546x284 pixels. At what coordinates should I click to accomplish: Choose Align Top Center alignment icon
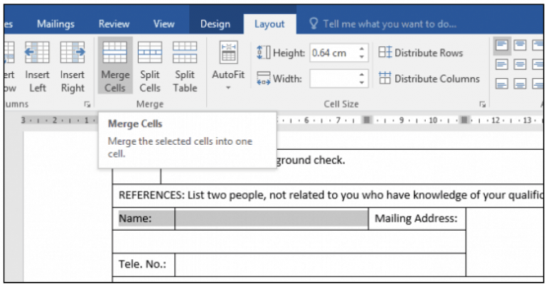tap(520, 45)
